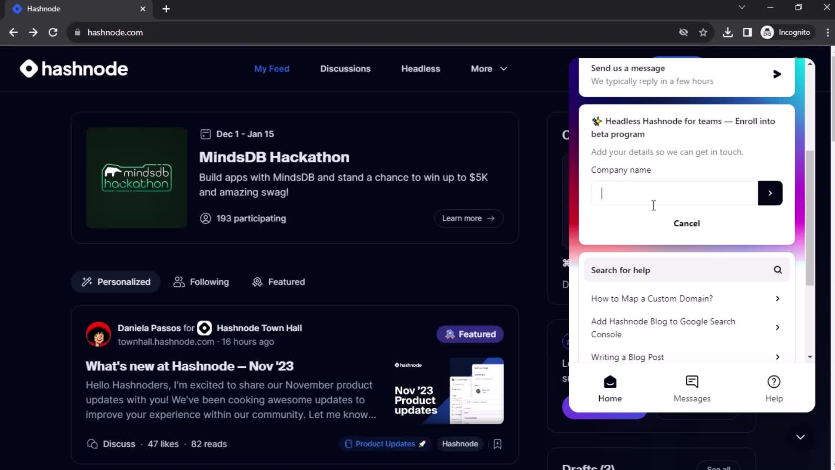Select the Following feed tab toggle

click(201, 282)
